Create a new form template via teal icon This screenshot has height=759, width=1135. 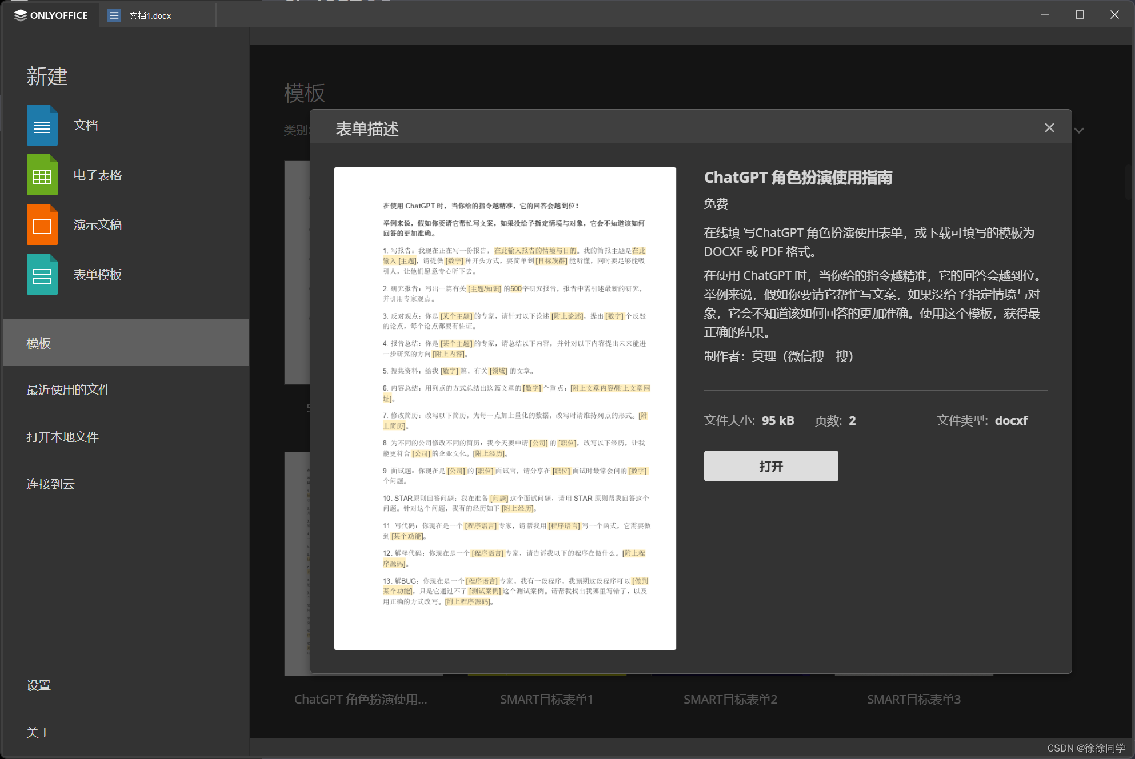click(42, 274)
